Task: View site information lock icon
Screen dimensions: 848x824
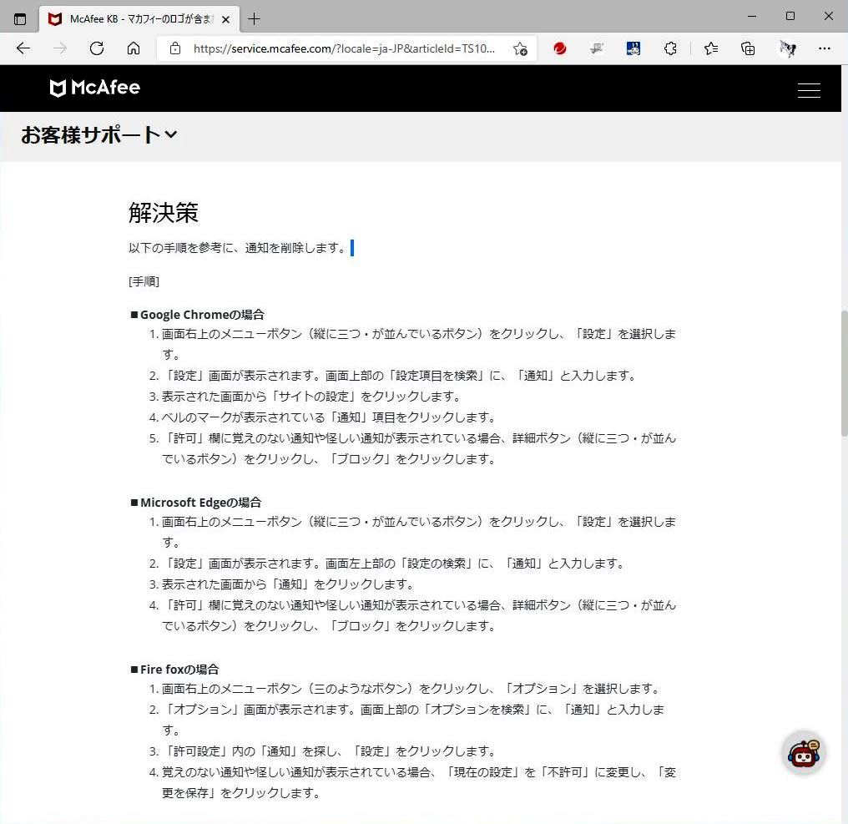Action: (175, 48)
